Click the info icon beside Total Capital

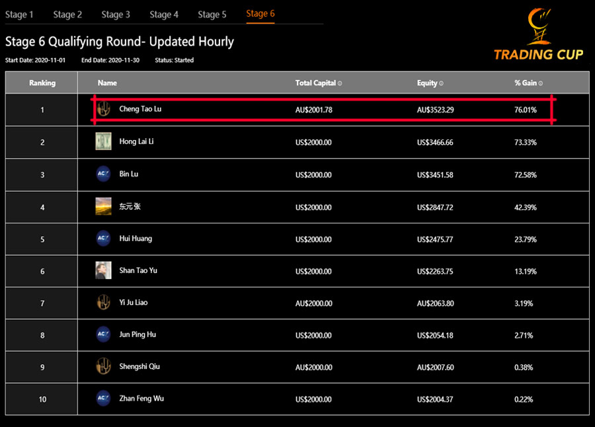339,83
